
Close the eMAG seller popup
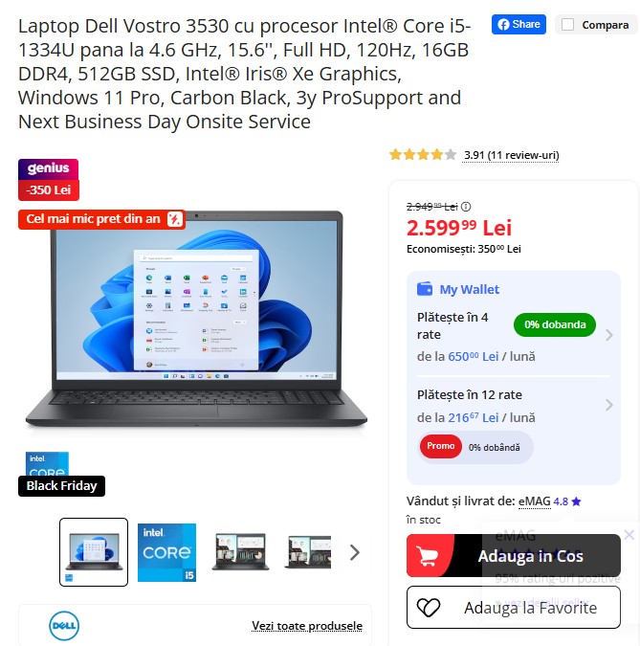629,535
